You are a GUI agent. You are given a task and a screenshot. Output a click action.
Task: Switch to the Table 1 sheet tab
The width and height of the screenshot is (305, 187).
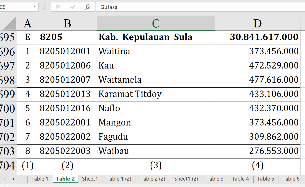click(40, 179)
